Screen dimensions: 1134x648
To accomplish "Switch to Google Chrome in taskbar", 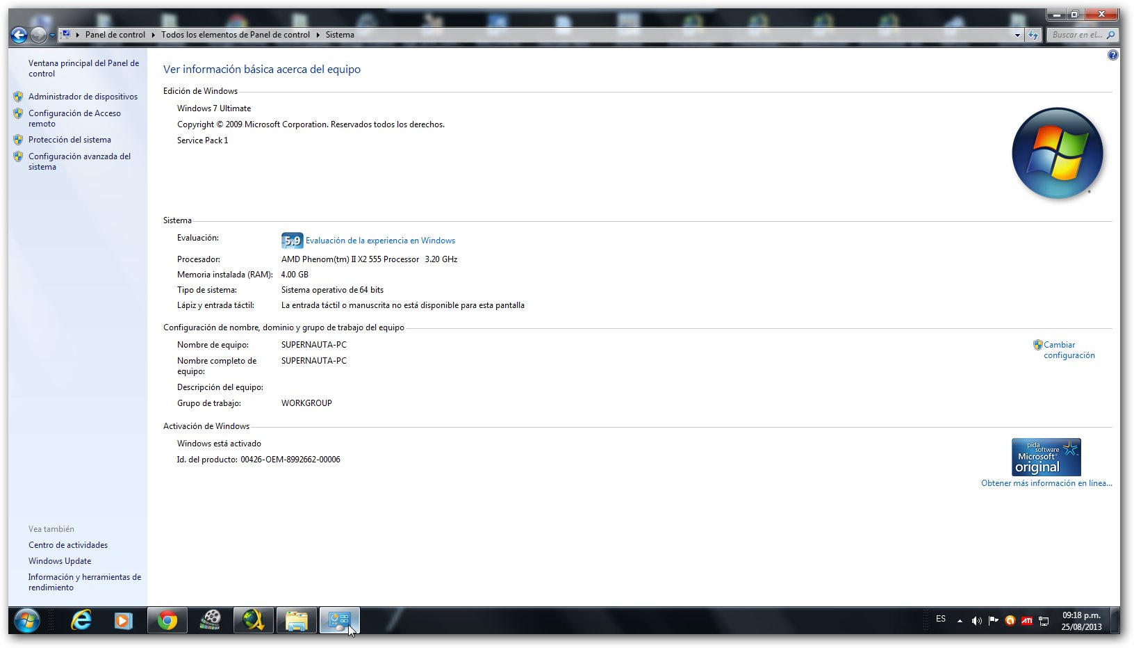I will 167,620.
